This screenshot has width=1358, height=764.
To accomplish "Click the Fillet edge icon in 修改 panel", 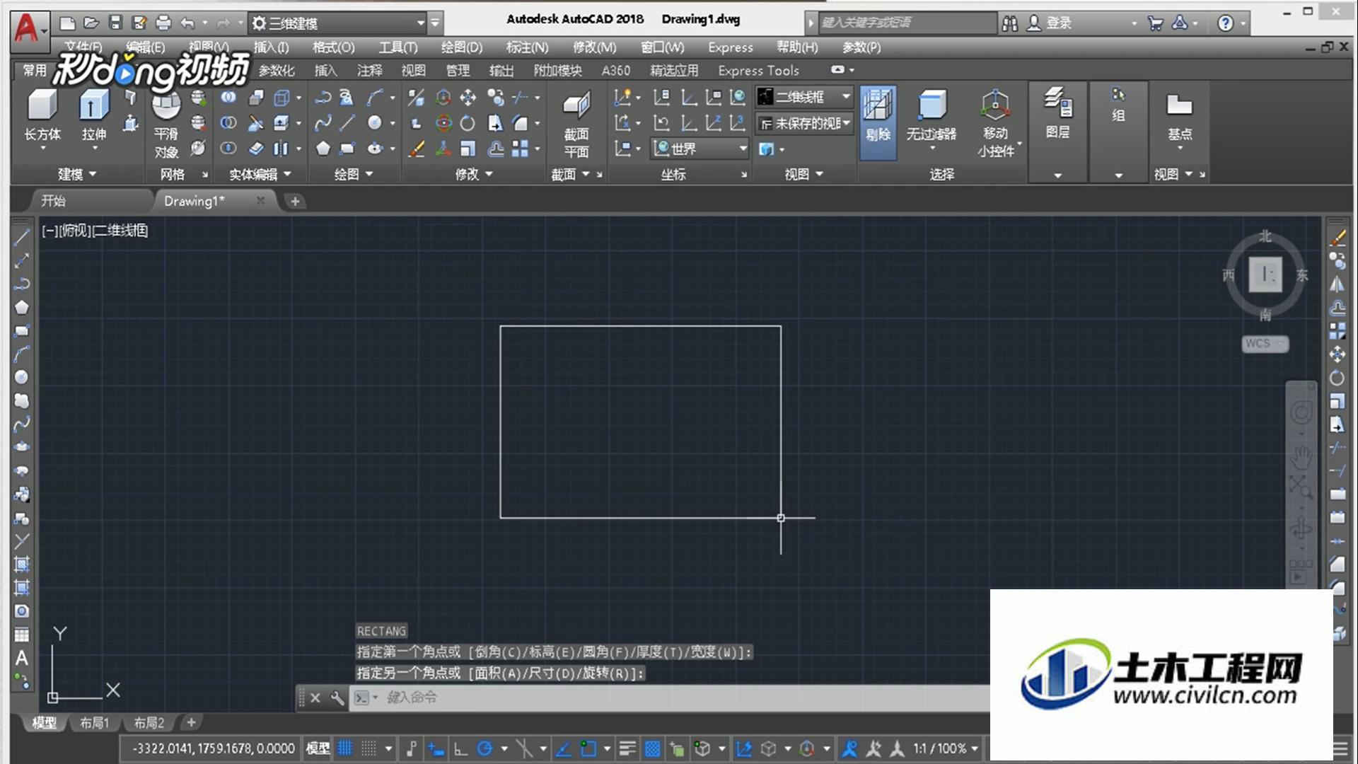I will tap(521, 123).
